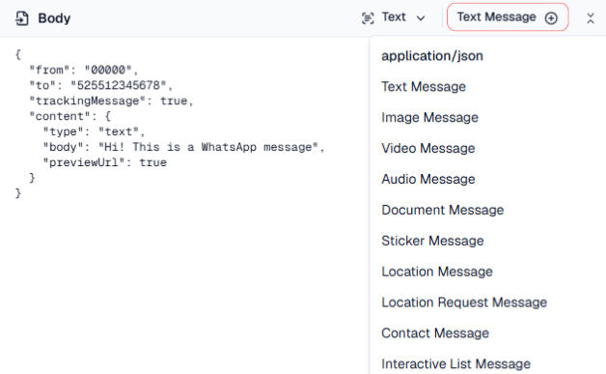Collapse the Body section using the arrows icon
This screenshot has height=374, width=606.
[x=591, y=18]
